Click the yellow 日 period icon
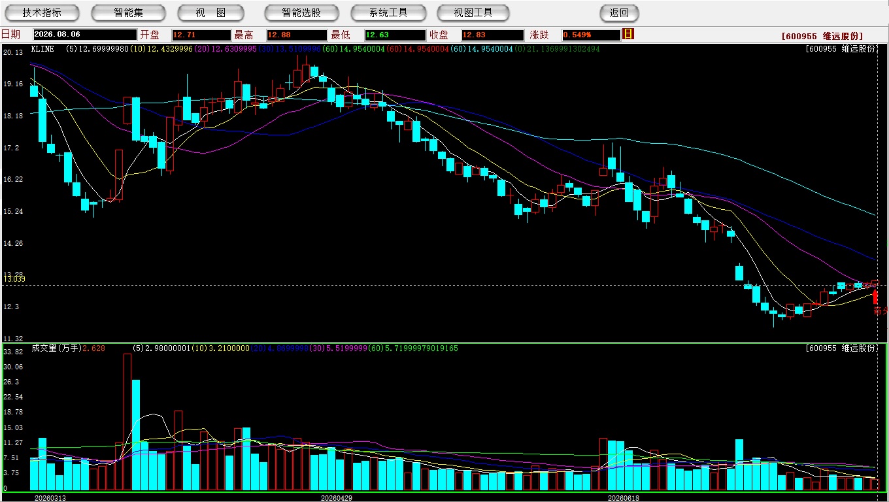889x502 pixels. tap(628, 34)
